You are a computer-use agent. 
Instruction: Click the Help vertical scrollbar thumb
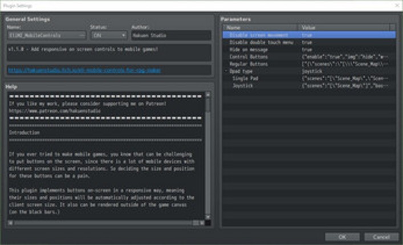point(207,105)
